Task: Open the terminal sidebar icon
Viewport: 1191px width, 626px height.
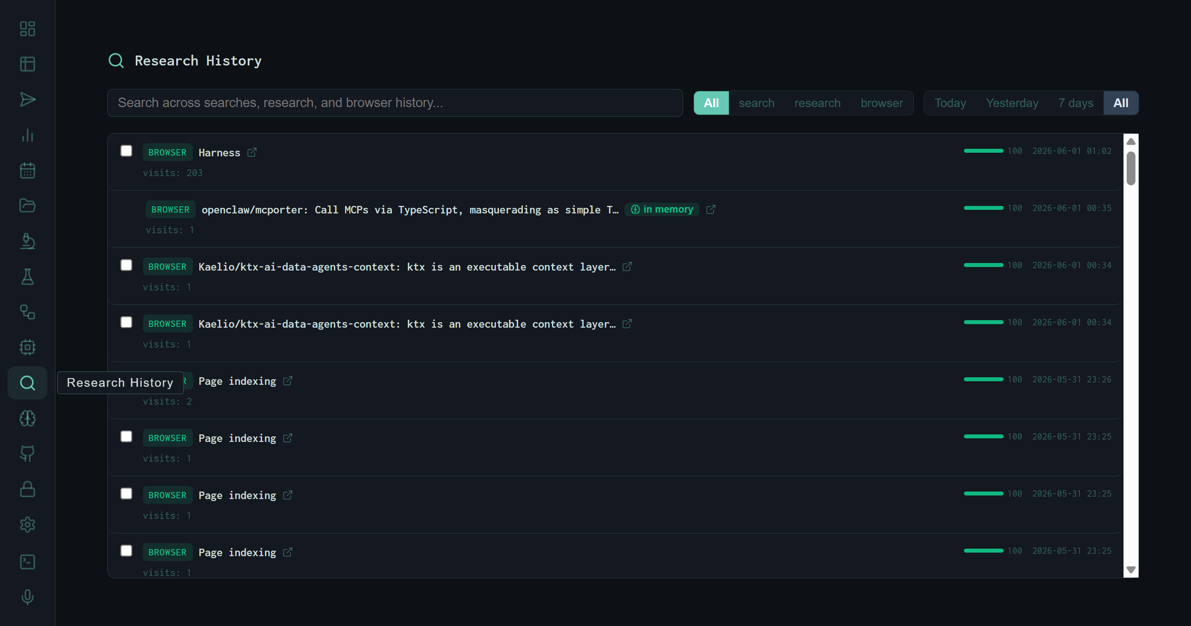Action: (x=27, y=562)
